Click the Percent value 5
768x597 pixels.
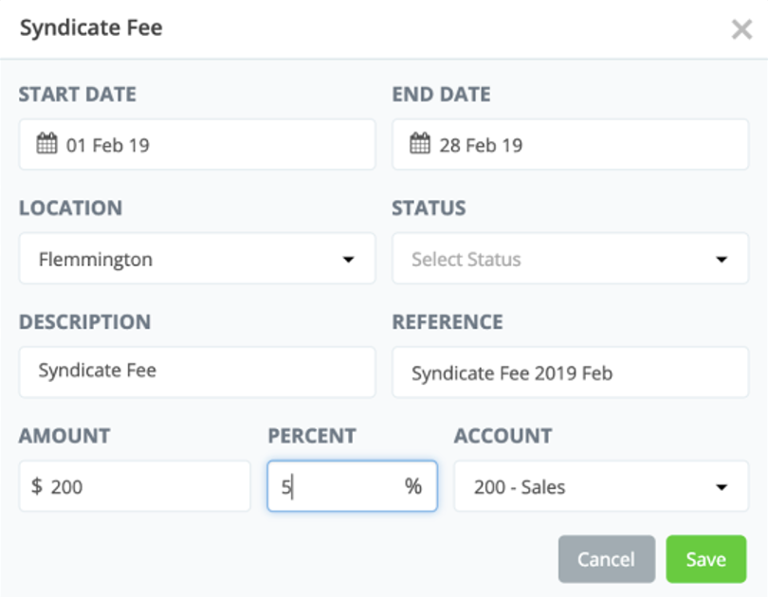(285, 488)
